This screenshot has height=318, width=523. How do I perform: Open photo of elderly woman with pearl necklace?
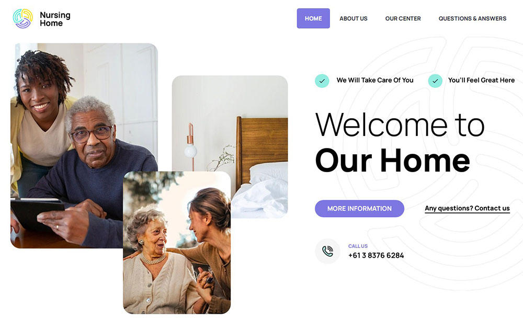177,243
